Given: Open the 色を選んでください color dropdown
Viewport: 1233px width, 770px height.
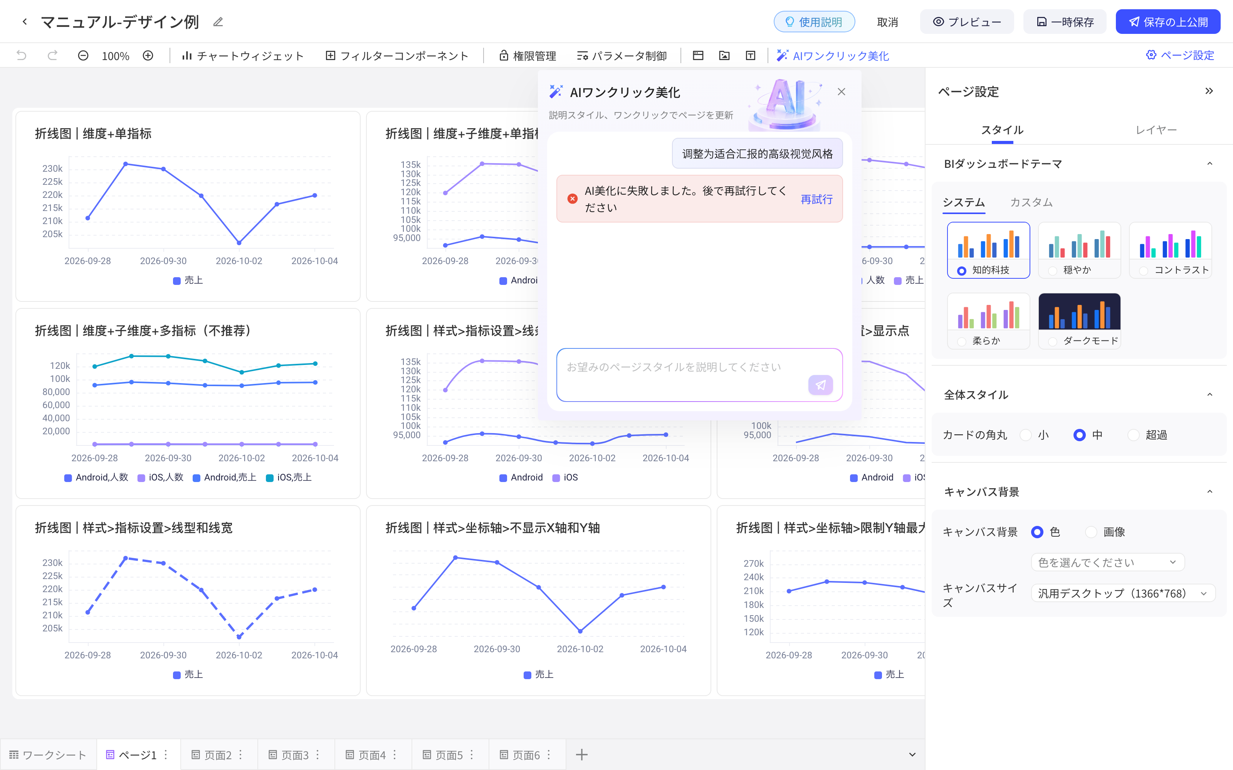Looking at the screenshot, I should (1108, 562).
